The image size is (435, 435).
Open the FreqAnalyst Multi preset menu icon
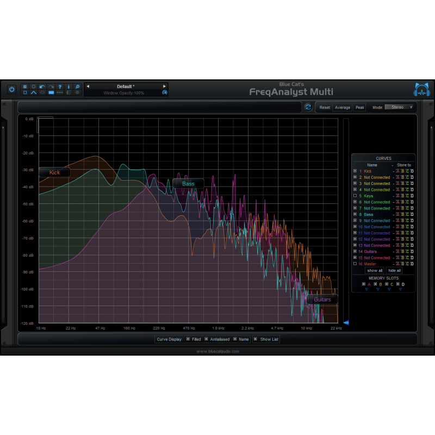pyautogui.click(x=25, y=86)
